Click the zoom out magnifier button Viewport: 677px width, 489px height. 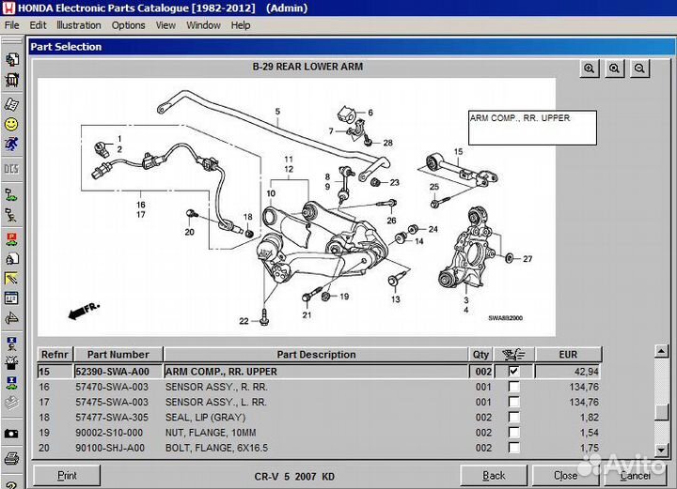point(640,69)
